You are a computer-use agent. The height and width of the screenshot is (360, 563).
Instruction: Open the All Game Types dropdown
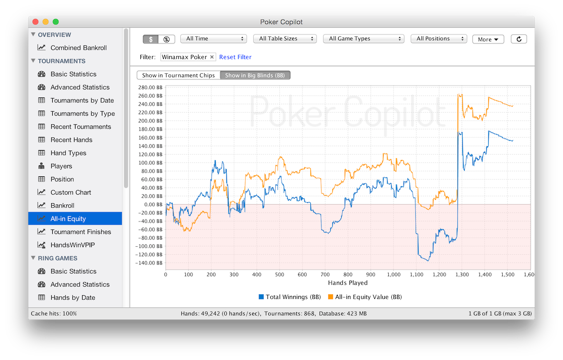(364, 39)
